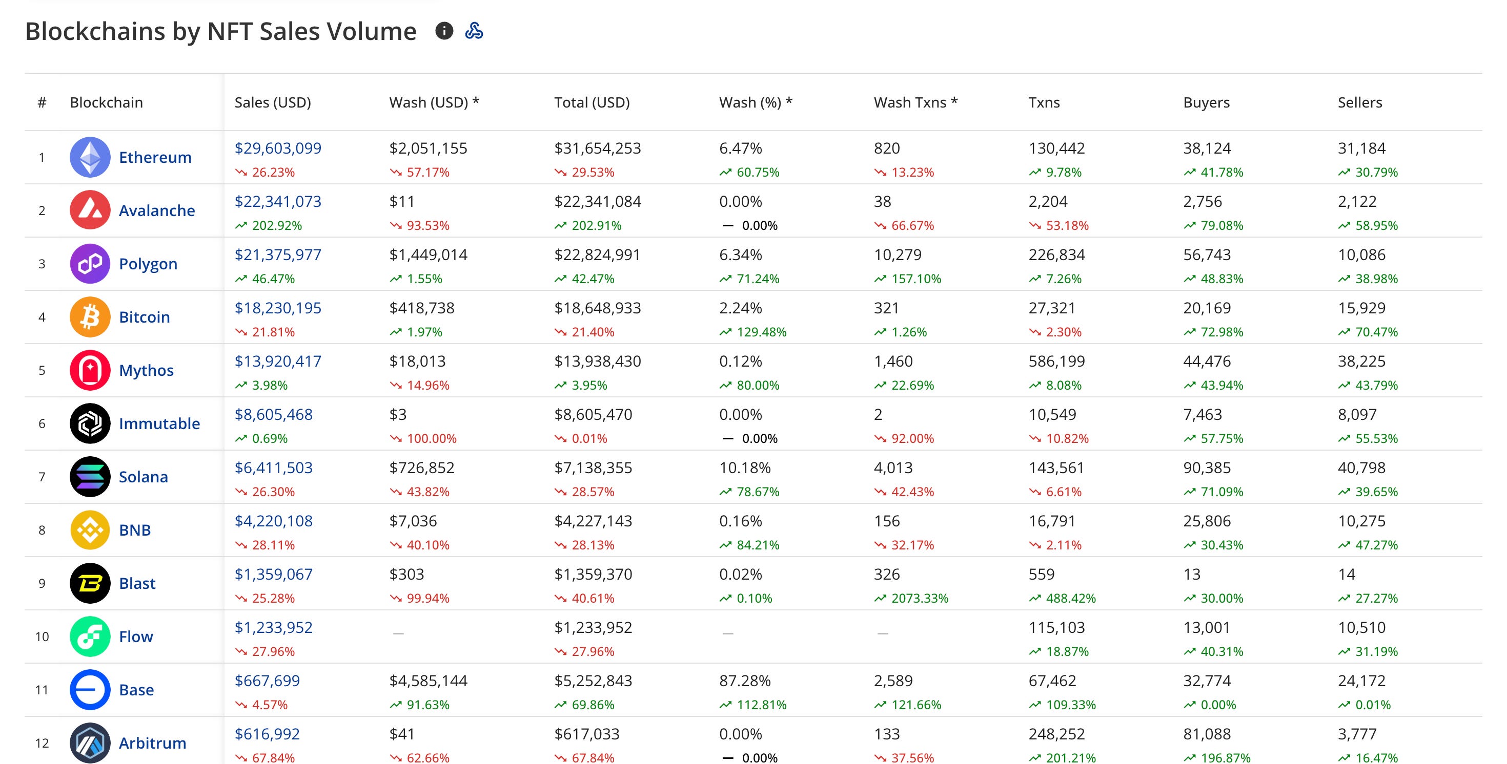
Task: Open Base sales value $667,699
Action: [267, 681]
